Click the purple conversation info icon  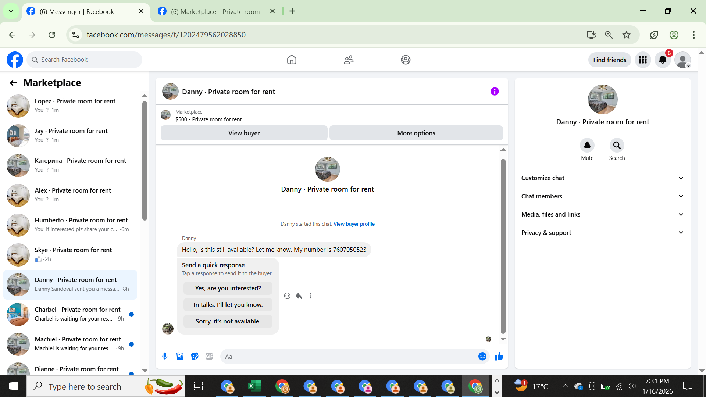(x=495, y=92)
